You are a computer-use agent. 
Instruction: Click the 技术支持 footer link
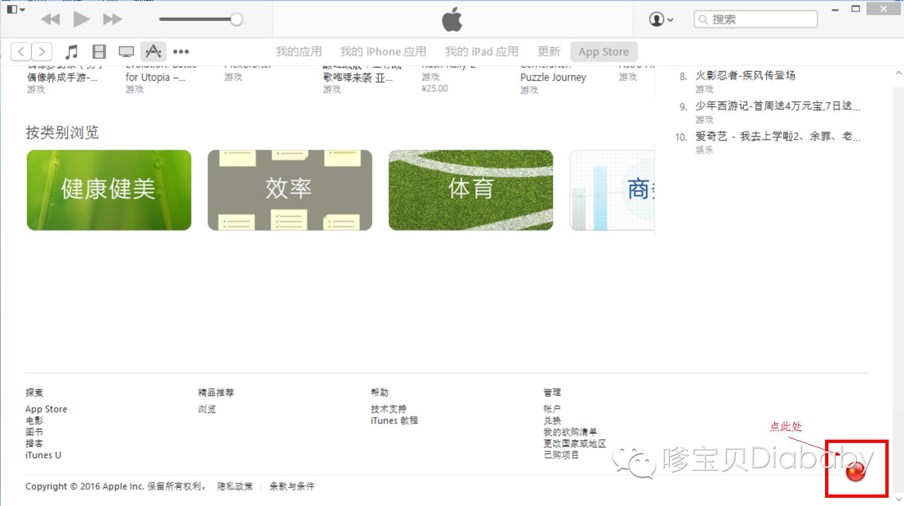(389, 409)
